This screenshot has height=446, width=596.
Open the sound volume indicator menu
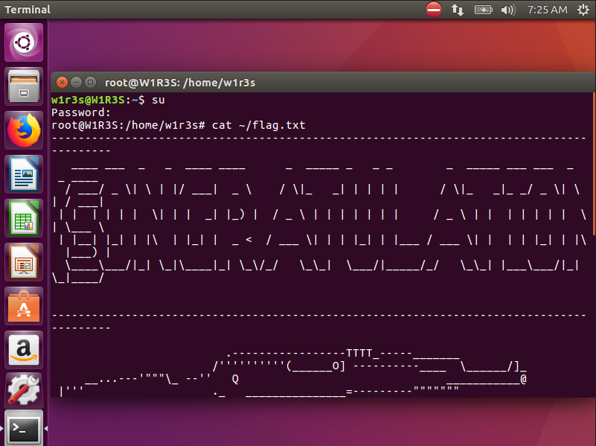pyautogui.click(x=508, y=10)
